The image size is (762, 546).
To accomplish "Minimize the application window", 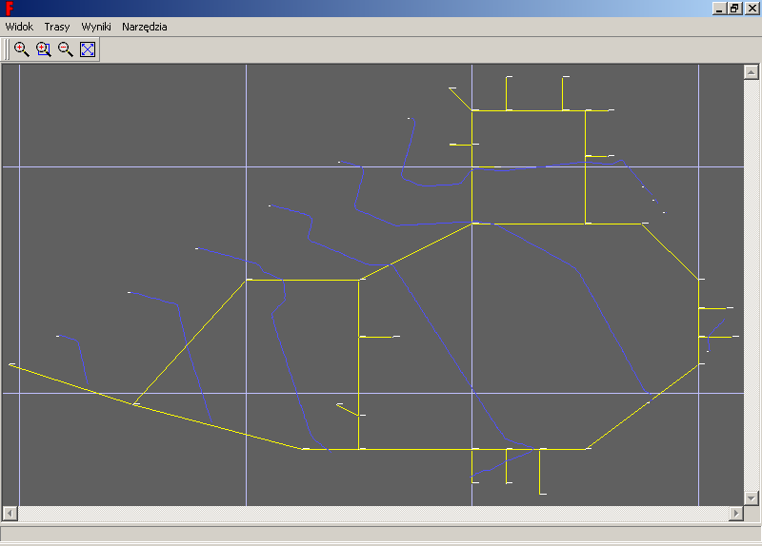I will click(x=719, y=9).
